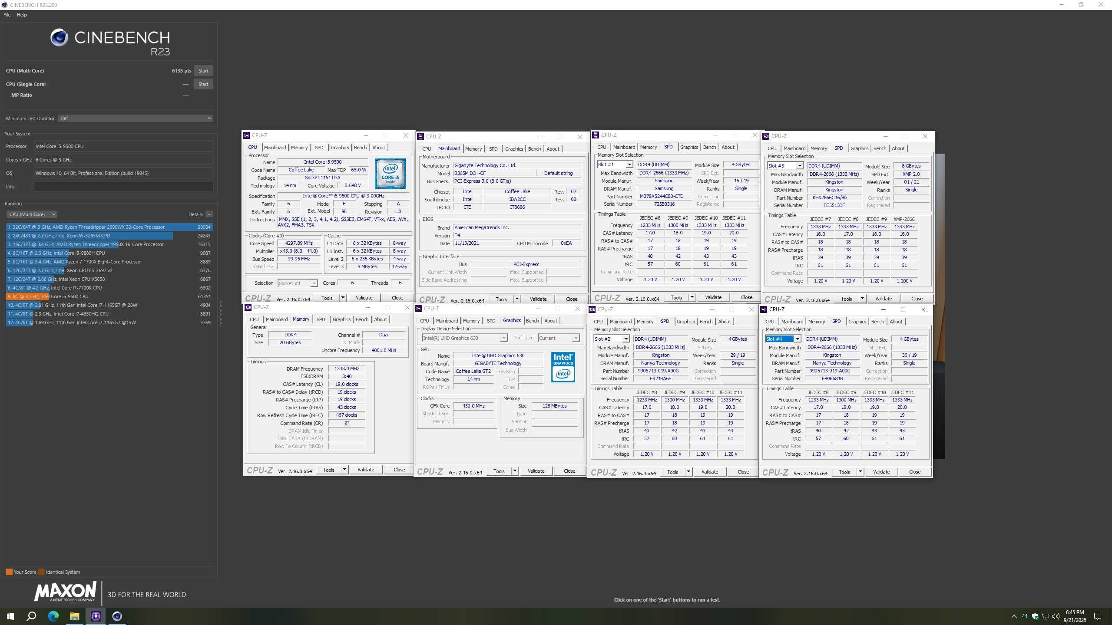Click the CPU-Z title icon of the Slot #3 window
Image resolution: width=1112 pixels, height=625 pixels.
766,136
